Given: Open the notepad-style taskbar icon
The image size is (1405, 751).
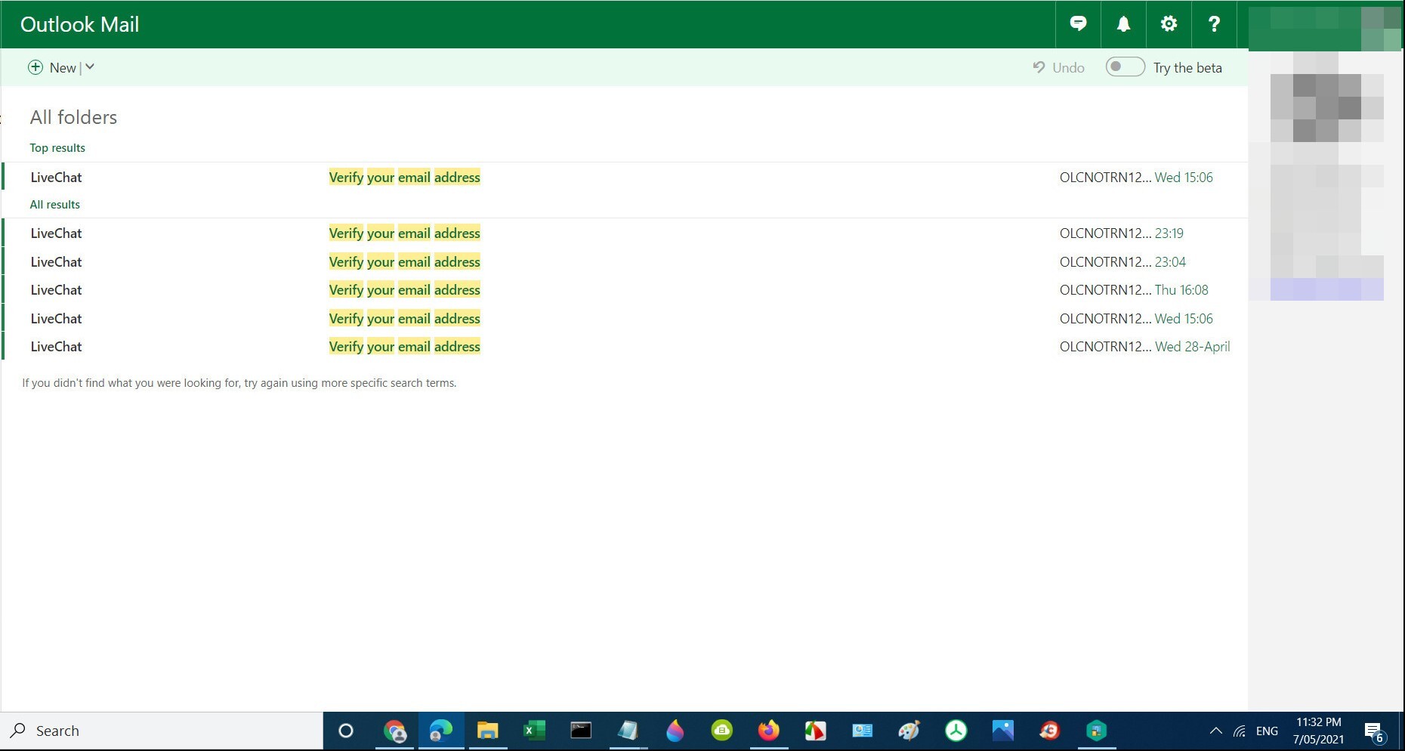Looking at the screenshot, I should 628,731.
